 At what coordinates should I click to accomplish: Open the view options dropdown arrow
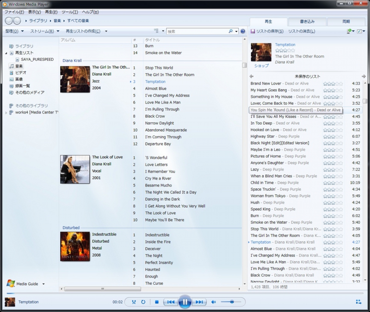(163, 31)
